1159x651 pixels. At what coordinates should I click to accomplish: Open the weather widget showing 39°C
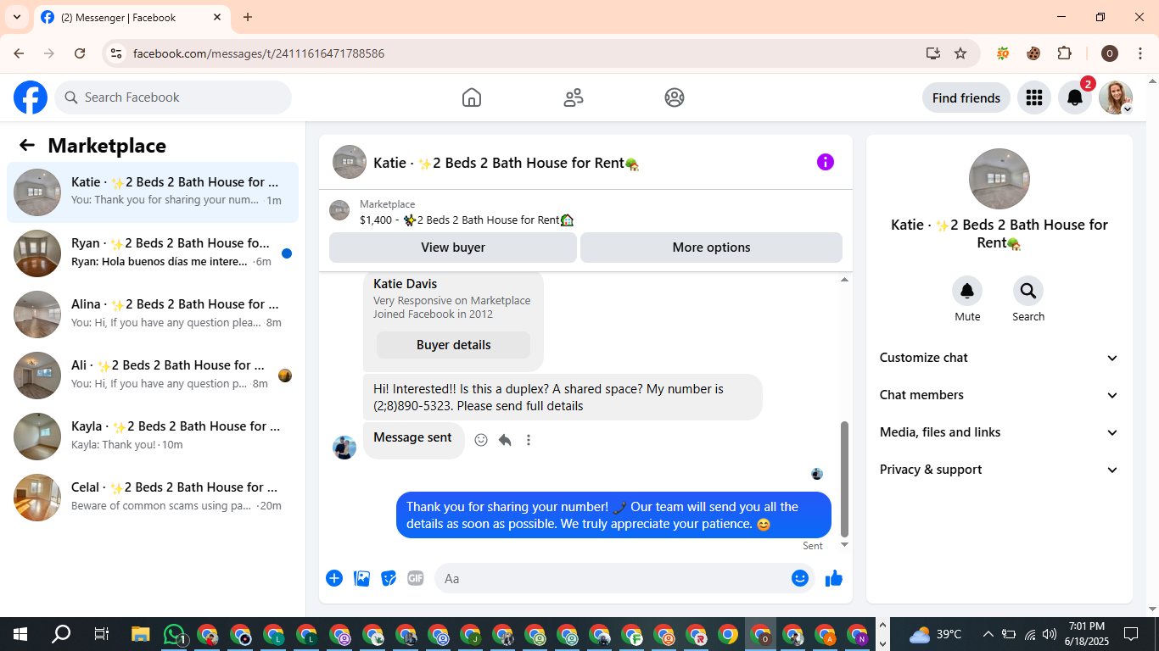pyautogui.click(x=935, y=634)
